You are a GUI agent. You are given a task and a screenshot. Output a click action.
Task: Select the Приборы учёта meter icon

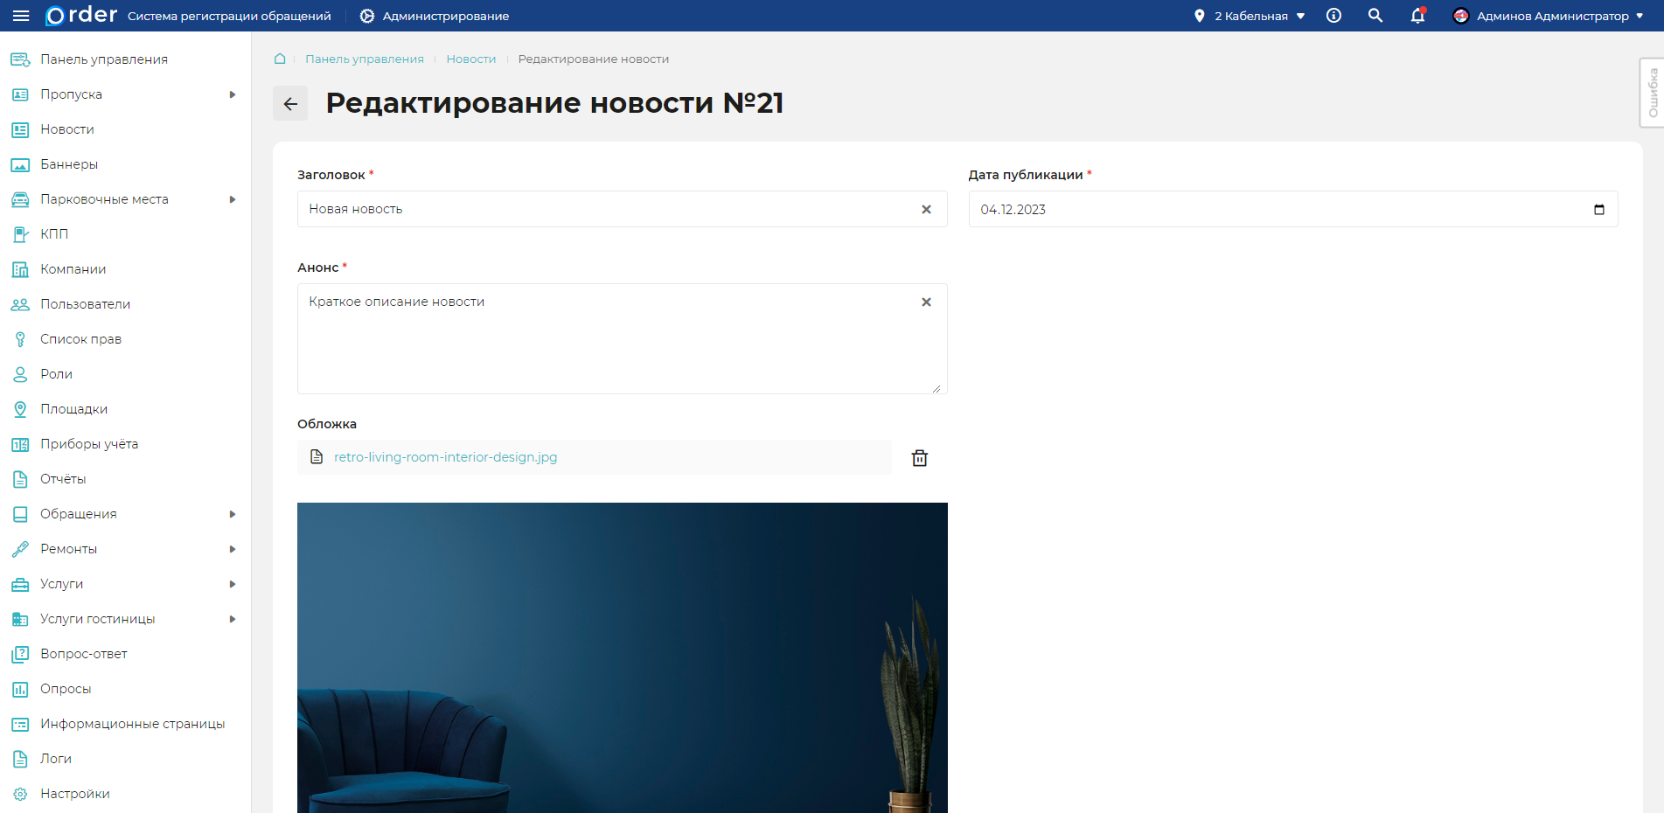[19, 443]
